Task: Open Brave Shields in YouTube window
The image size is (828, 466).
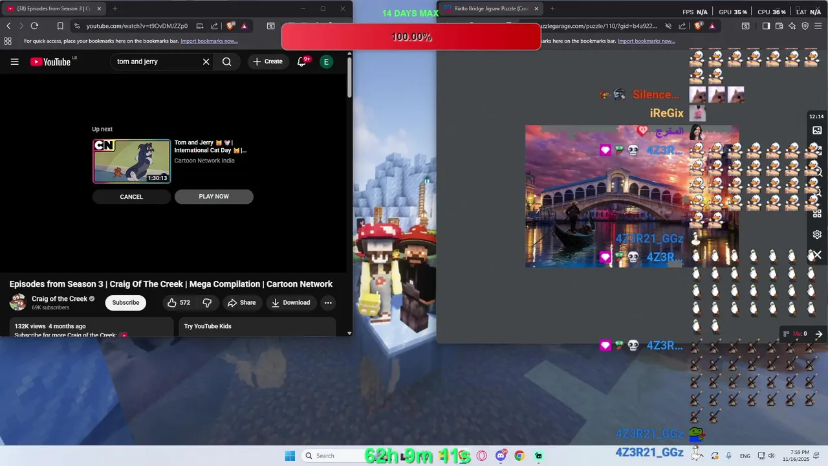Action: [x=230, y=26]
